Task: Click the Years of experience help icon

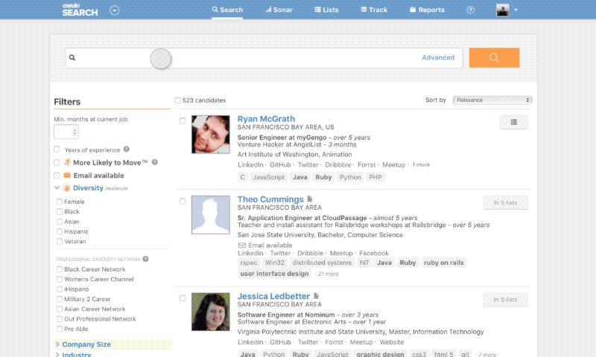Action: [127, 149]
